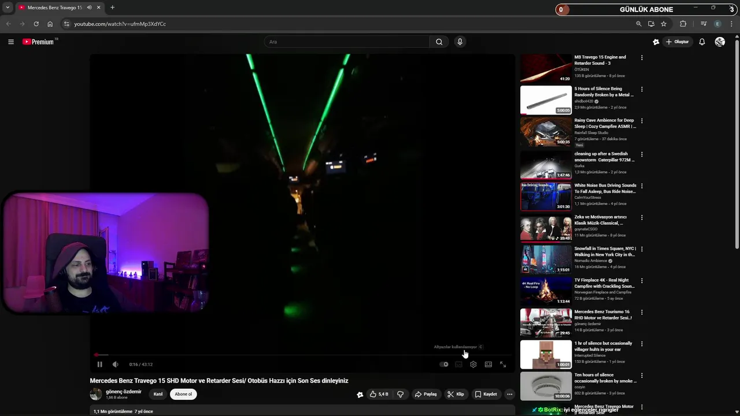Viewport: 740px width, 416px height.
Task: Reload the page in browser toolbar
Action: click(36, 24)
